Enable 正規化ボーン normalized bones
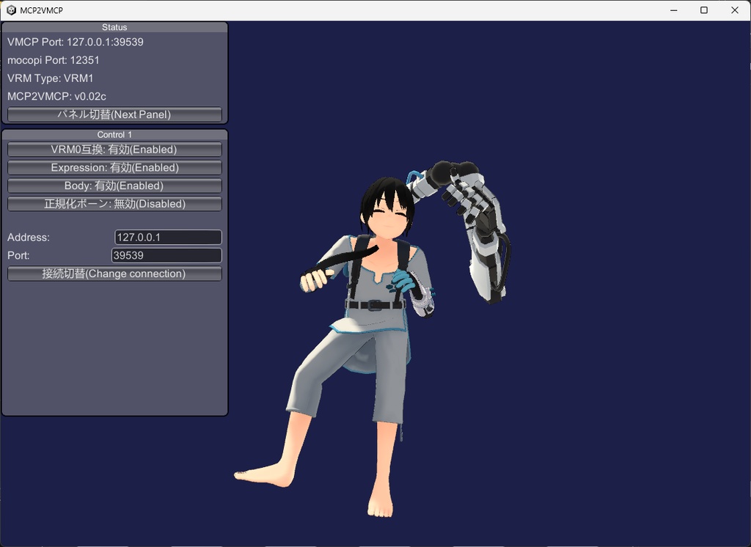 pyautogui.click(x=114, y=204)
